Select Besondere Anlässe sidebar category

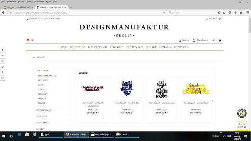point(47,76)
